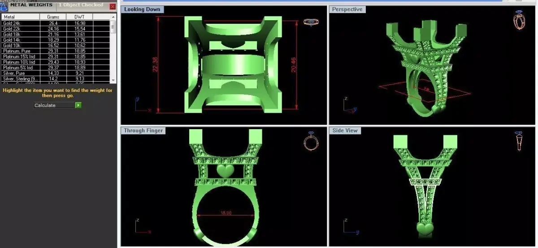Click the metal list scroll down arrow
This screenshot has height=248, width=538.
113,80
